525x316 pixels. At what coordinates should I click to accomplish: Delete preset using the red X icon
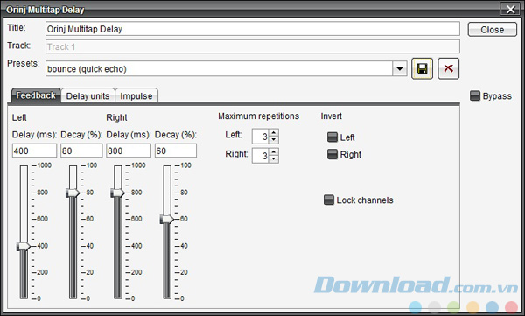tap(448, 68)
